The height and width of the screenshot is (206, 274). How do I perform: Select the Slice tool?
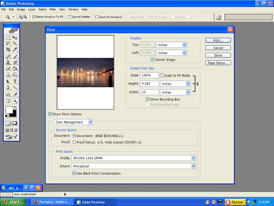(15, 49)
